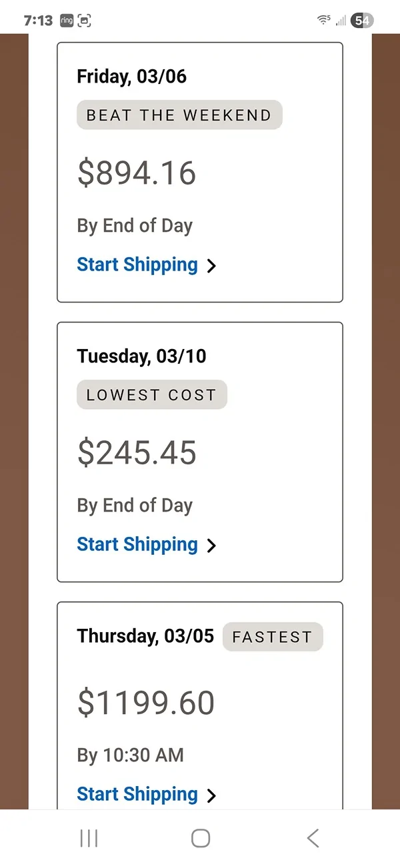Screen dimensions: 400x866
Task: Tap the Tuesday, 03/10 delivery date heading
Action: tap(141, 356)
